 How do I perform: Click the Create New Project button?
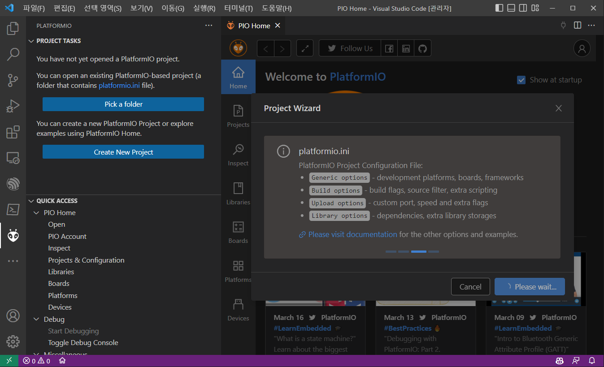click(x=123, y=152)
